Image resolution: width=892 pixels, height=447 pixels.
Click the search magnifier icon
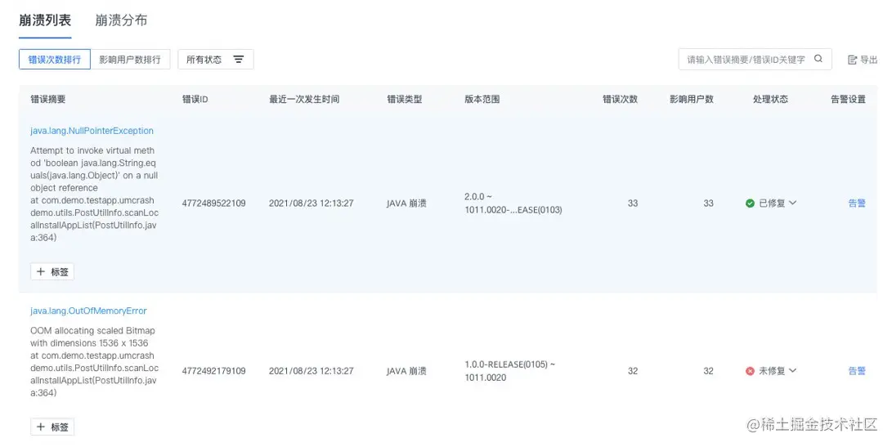tap(818, 59)
